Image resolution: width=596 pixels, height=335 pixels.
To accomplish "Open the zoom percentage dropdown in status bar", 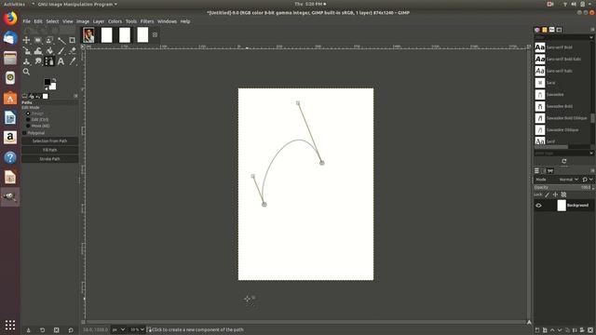I will [x=137, y=329].
